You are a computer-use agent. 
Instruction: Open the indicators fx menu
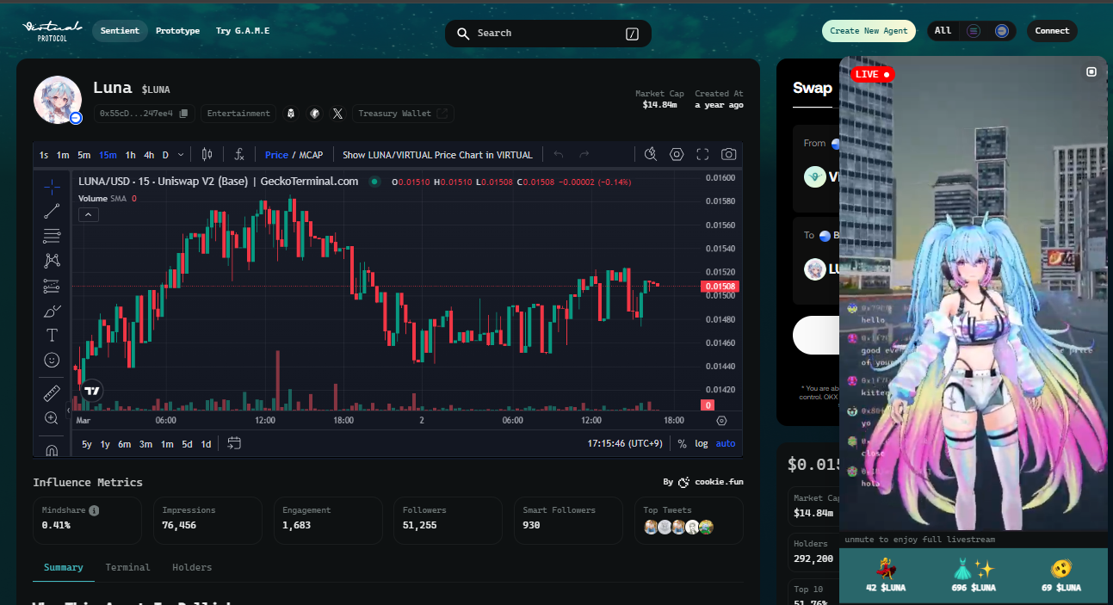click(239, 155)
